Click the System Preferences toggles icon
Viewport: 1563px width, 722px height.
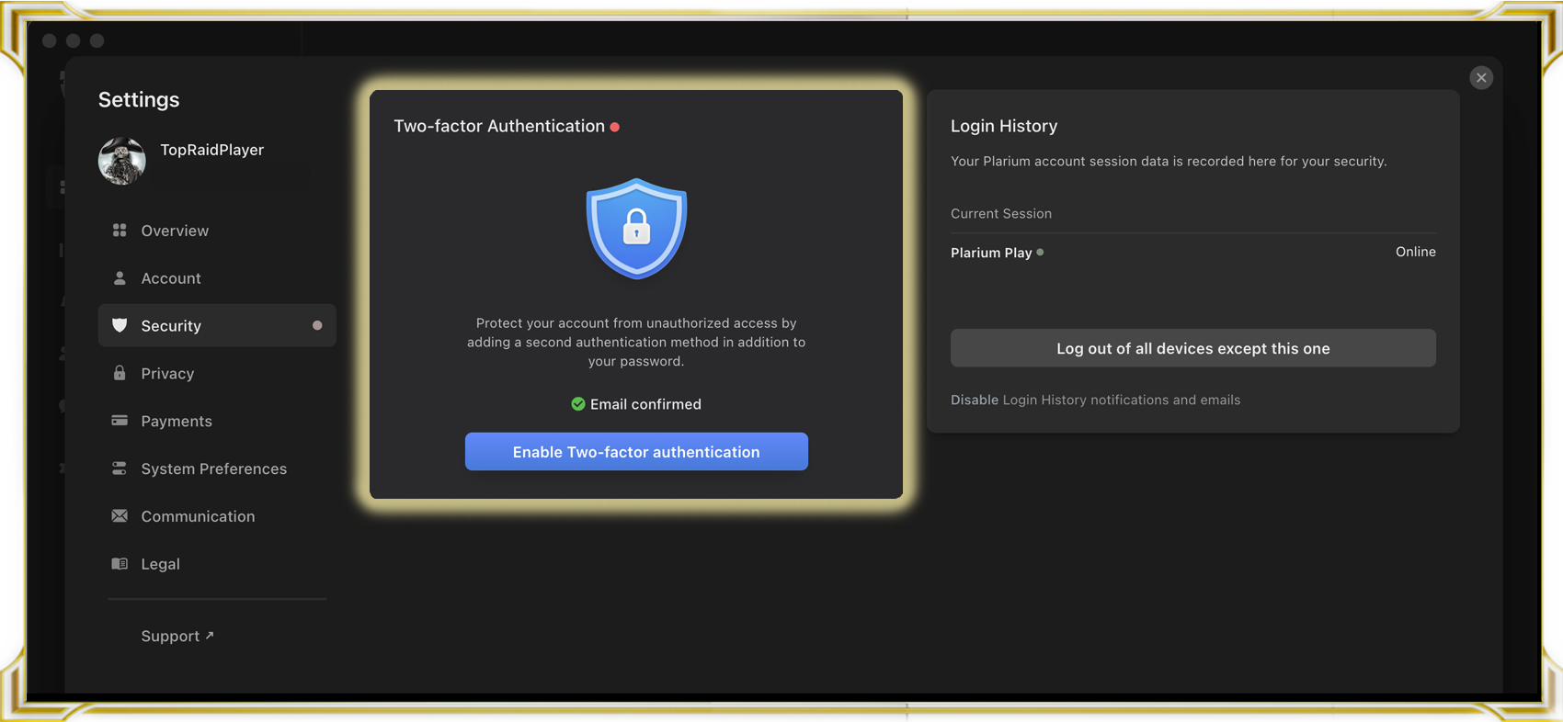coord(120,468)
